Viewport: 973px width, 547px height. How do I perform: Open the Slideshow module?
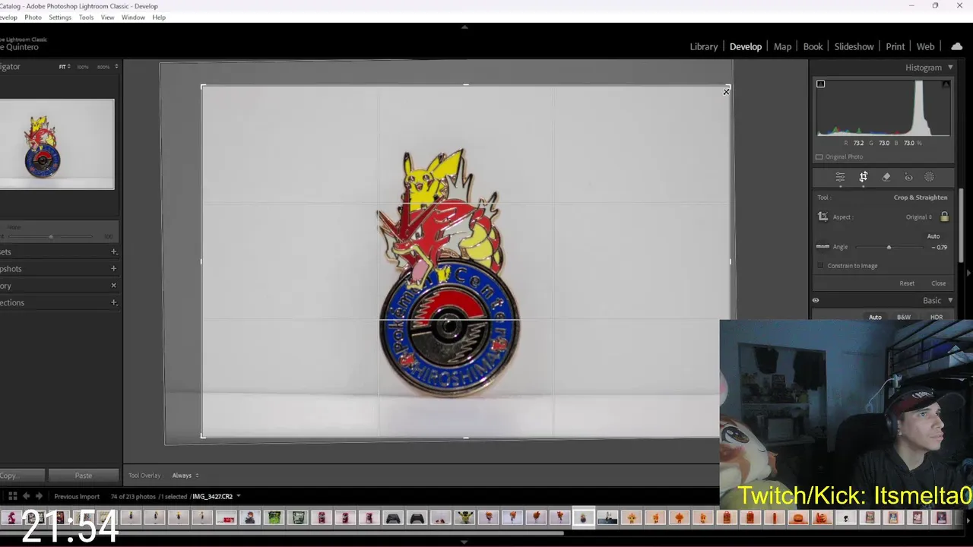[854, 46]
